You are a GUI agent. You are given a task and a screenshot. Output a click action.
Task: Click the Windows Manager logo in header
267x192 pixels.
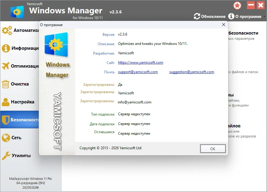[x=17, y=12]
